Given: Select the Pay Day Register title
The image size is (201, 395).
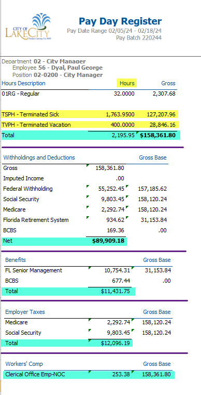Looking at the screenshot, I should [120, 21].
